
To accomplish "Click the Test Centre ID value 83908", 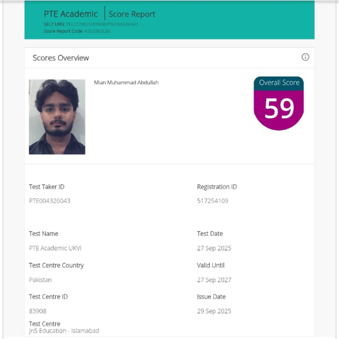I will tap(38, 311).
